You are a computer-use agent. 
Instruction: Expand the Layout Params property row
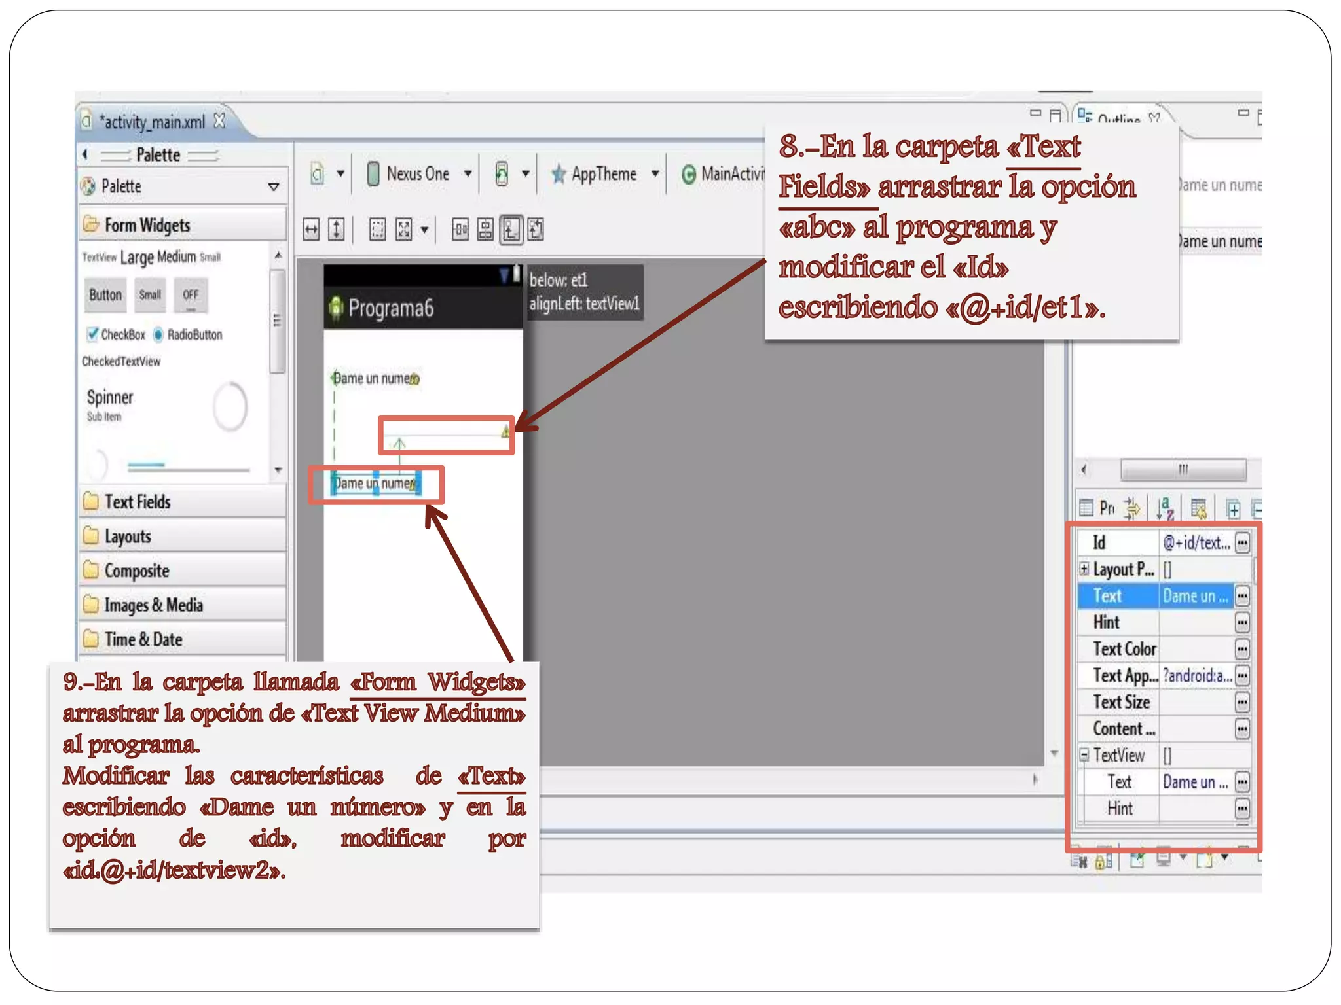point(1084,569)
